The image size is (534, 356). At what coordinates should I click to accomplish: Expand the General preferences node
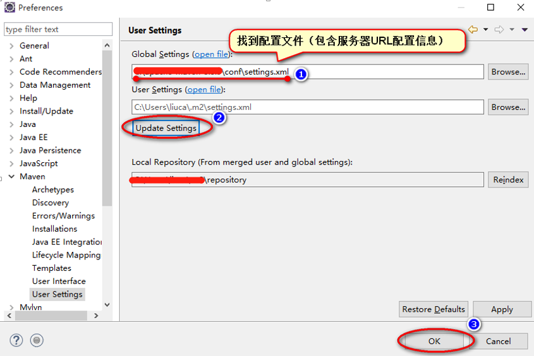coord(11,45)
